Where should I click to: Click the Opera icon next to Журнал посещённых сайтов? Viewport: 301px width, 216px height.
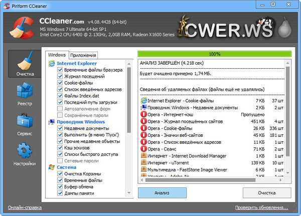143,121
